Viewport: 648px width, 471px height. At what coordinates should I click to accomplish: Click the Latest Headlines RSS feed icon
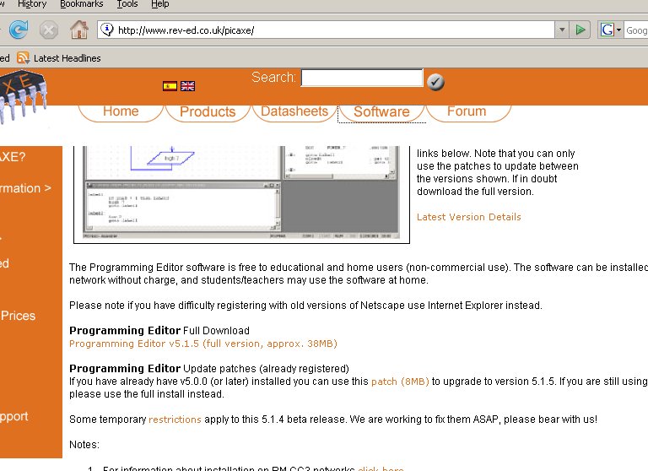(23, 58)
